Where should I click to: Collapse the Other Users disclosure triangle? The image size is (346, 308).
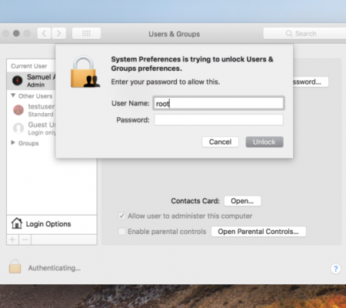point(13,95)
